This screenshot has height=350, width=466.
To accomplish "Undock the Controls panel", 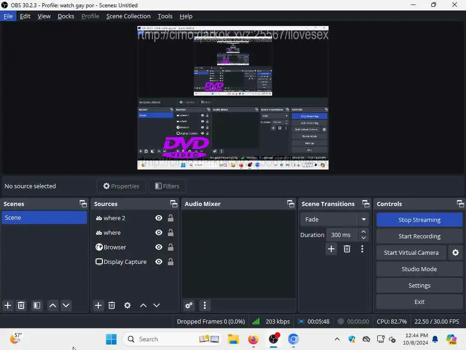I will tap(461, 204).
